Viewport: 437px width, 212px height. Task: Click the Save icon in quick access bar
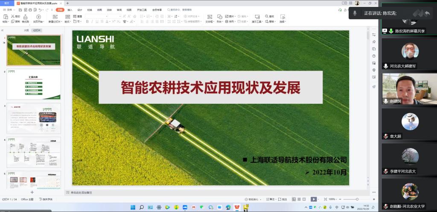pyautogui.click(x=20, y=10)
